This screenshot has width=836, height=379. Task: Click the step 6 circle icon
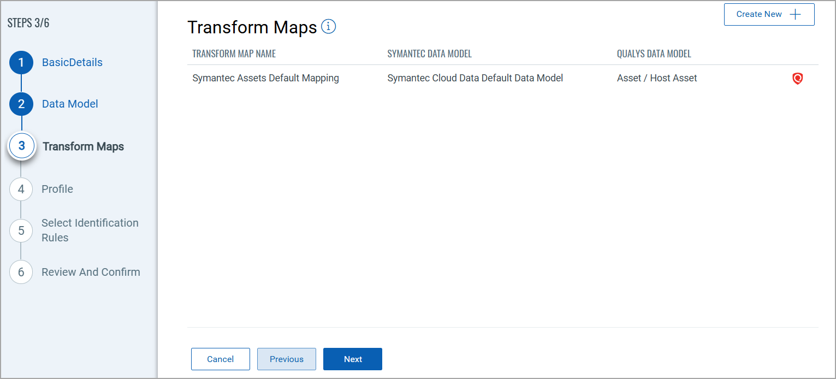[x=21, y=273]
